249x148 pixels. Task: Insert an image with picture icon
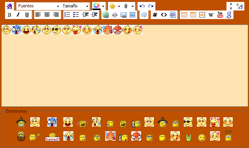(132, 15)
